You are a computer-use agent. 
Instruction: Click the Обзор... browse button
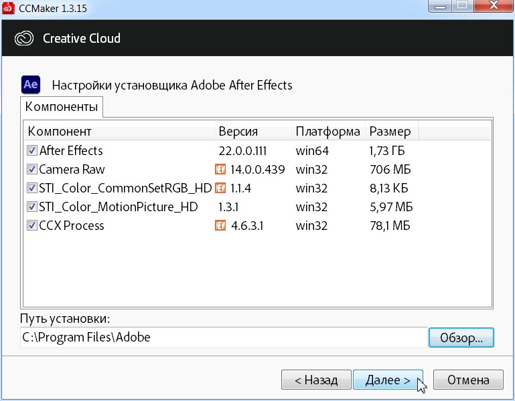coord(461,338)
